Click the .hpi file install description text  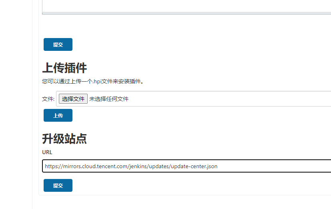coord(93,81)
